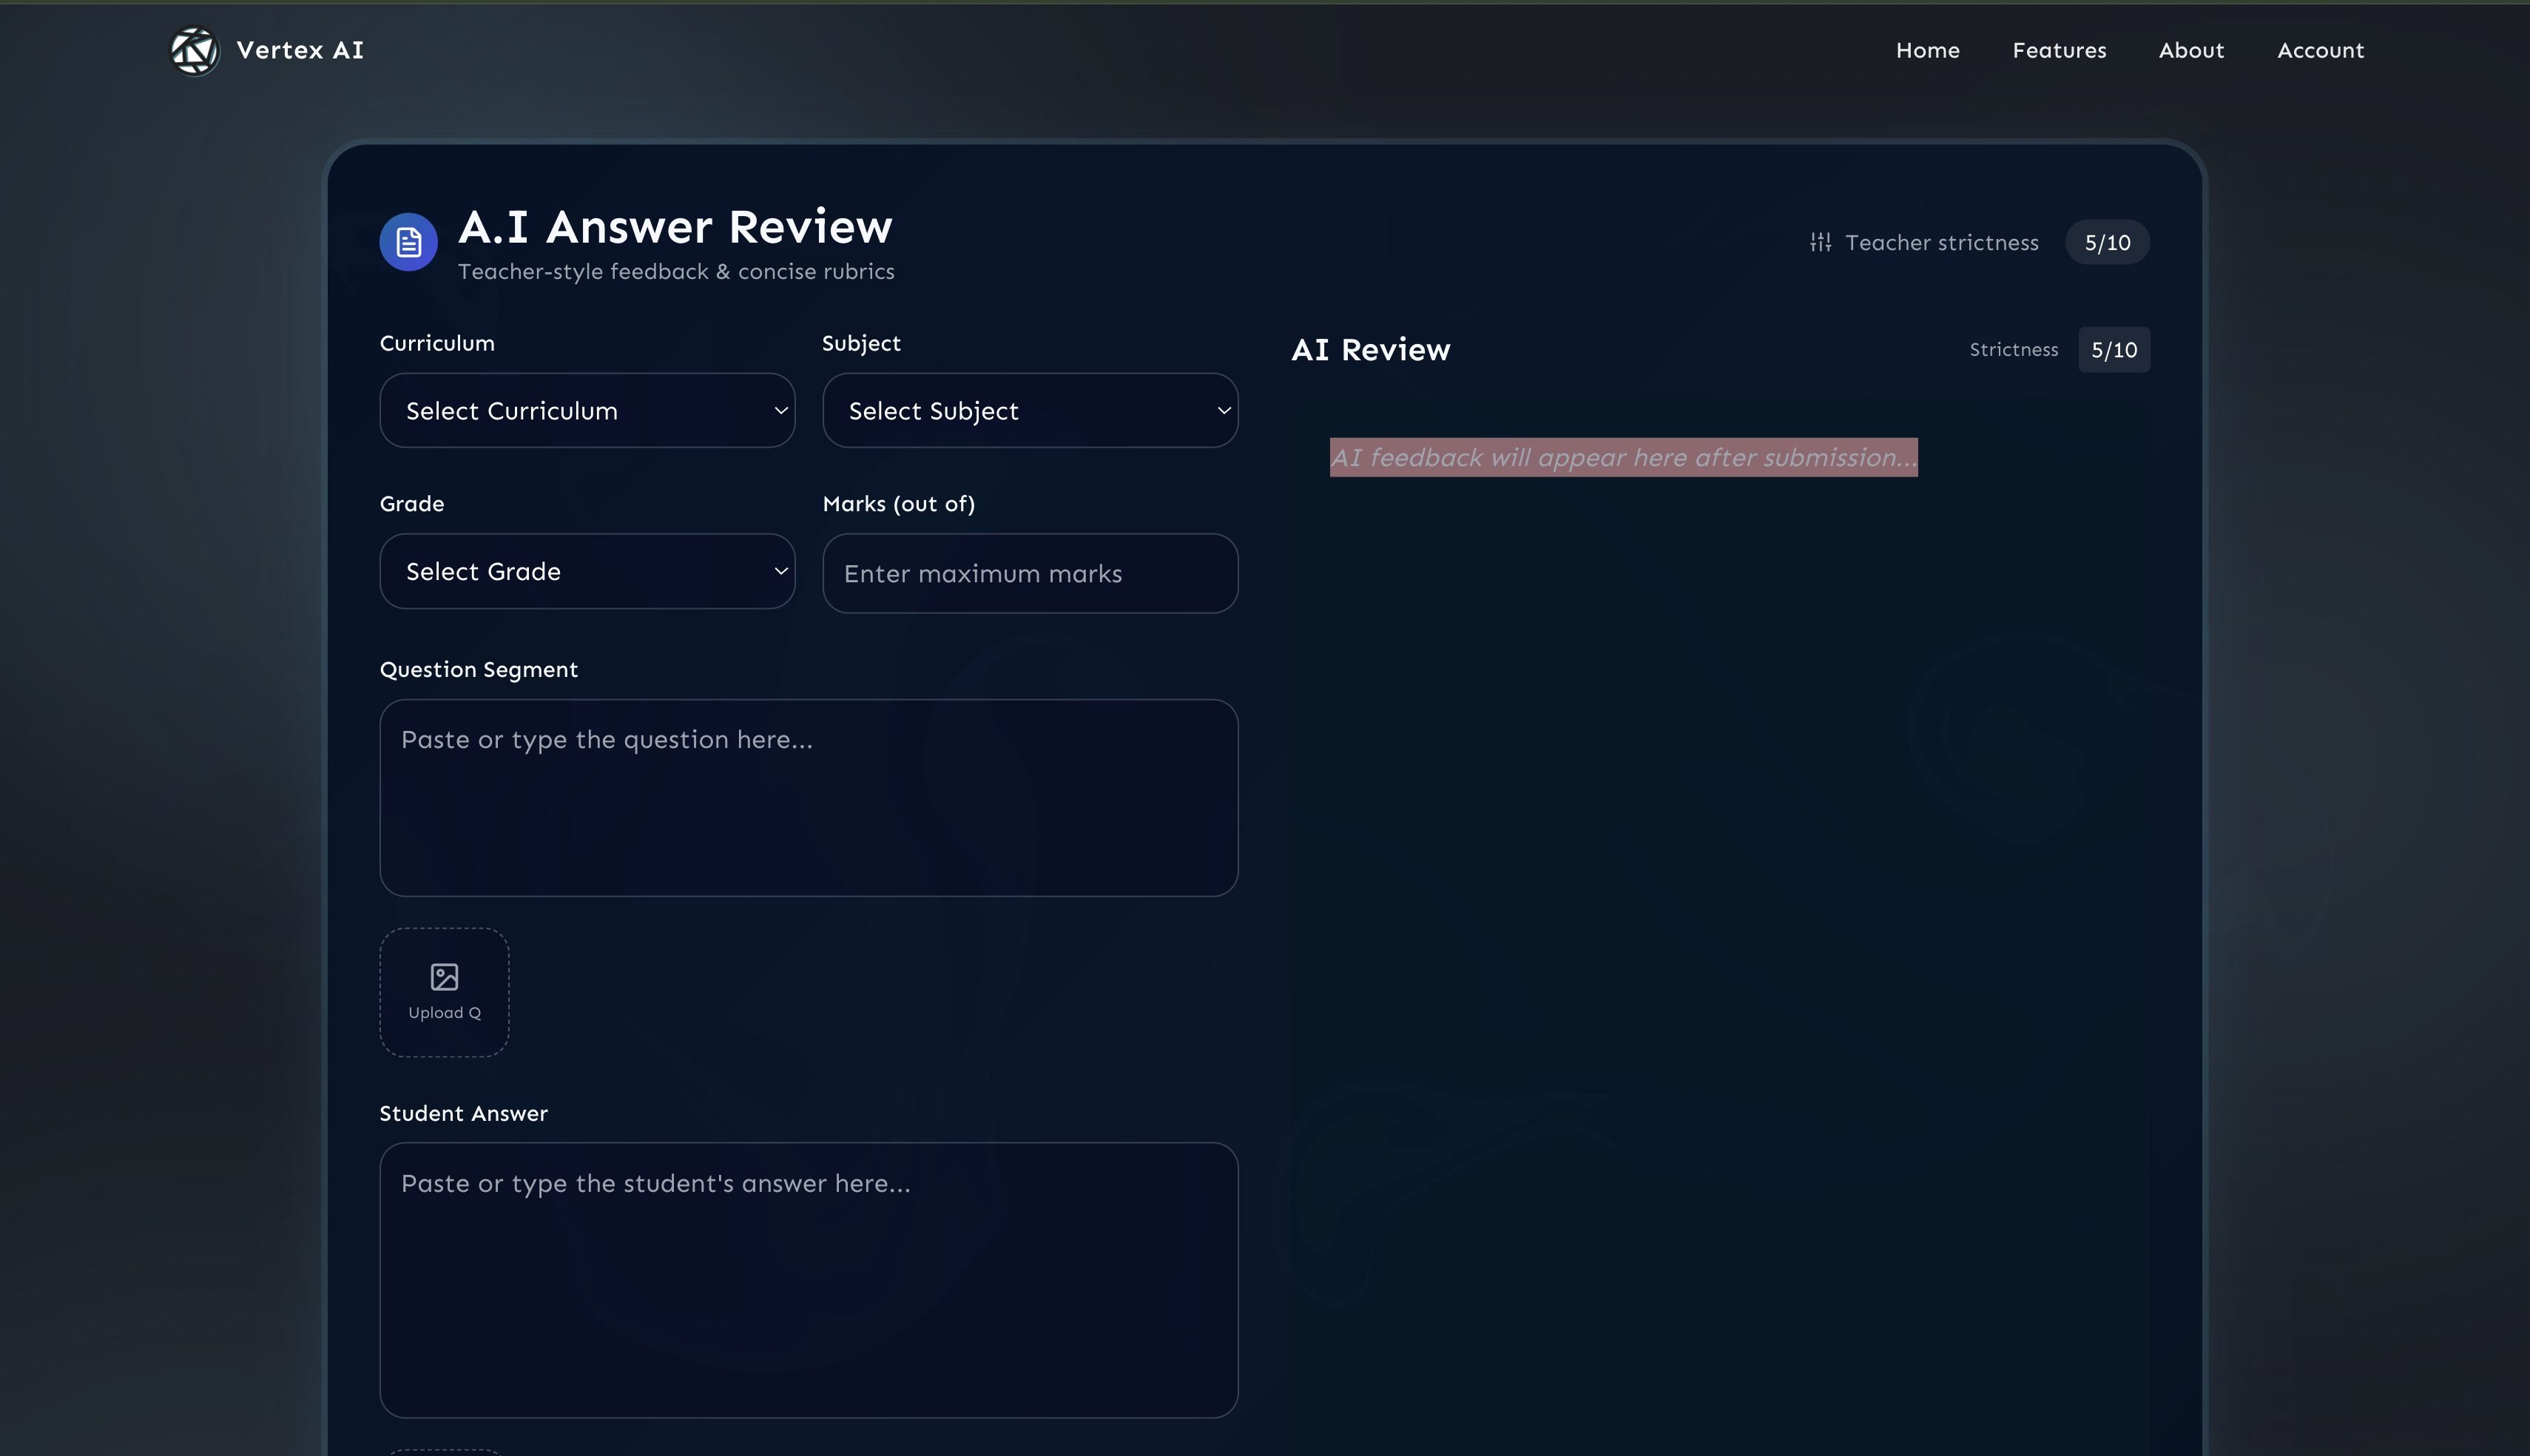This screenshot has height=1456, width=2530.
Task: Click the Vertex AI brand name text
Action: (299, 50)
